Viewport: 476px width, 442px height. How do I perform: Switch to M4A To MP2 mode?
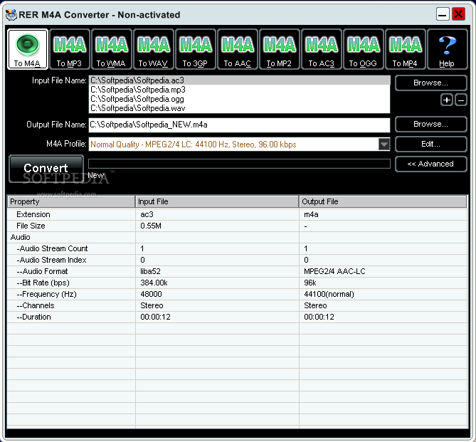(280, 49)
